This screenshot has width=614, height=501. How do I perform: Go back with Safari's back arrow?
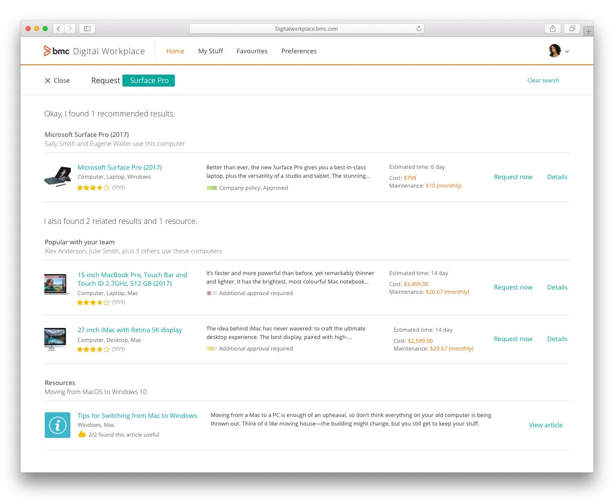click(x=58, y=29)
